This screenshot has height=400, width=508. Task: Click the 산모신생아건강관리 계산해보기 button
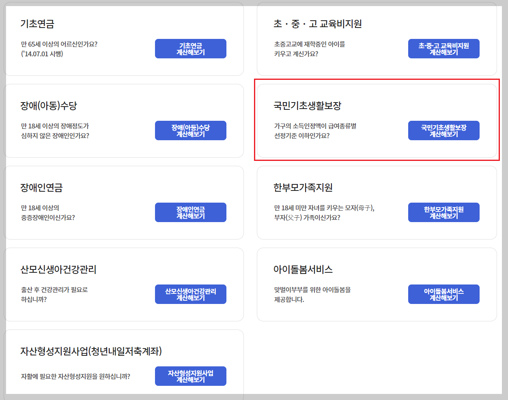point(190,294)
